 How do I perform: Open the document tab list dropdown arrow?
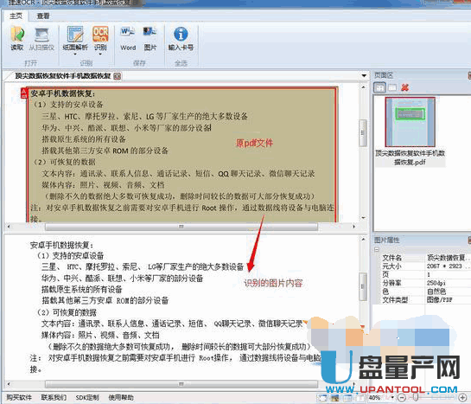pos(364,76)
